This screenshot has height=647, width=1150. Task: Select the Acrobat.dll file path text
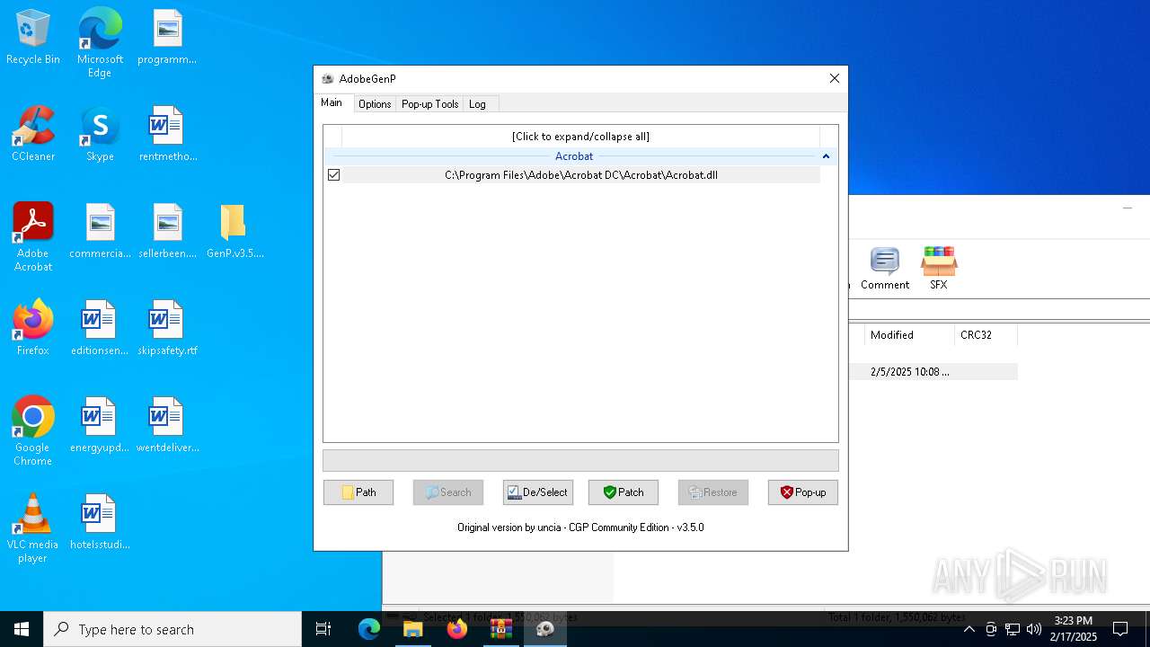click(581, 175)
